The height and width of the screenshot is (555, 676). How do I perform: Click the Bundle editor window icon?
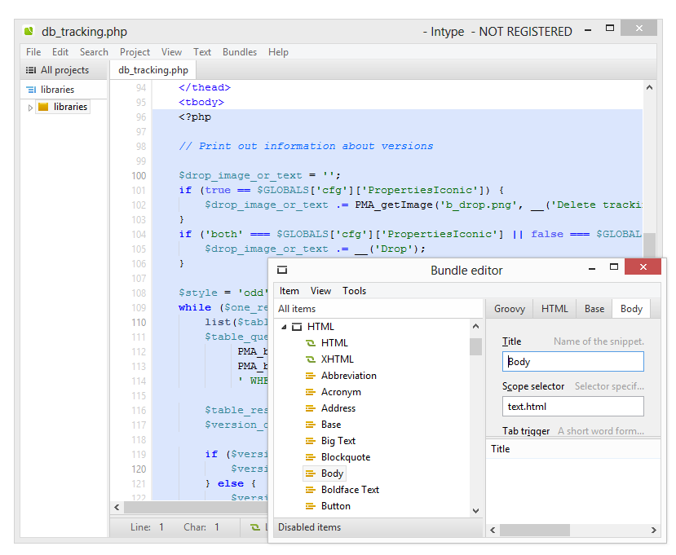pos(282,270)
